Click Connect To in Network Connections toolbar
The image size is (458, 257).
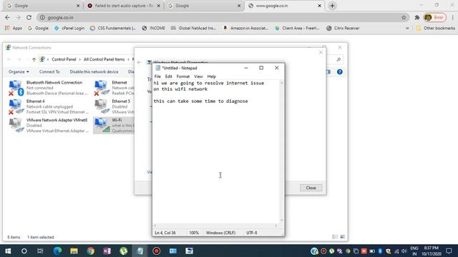49,71
